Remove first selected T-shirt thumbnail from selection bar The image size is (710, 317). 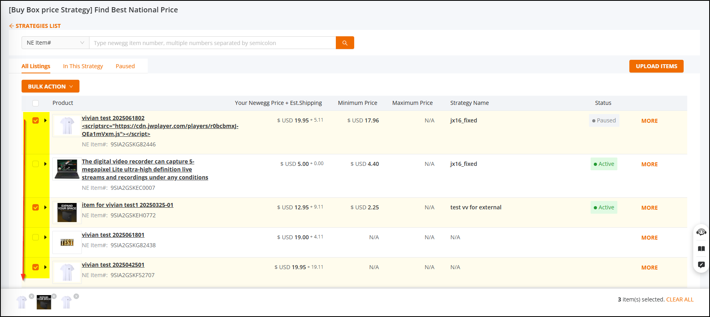click(x=32, y=296)
